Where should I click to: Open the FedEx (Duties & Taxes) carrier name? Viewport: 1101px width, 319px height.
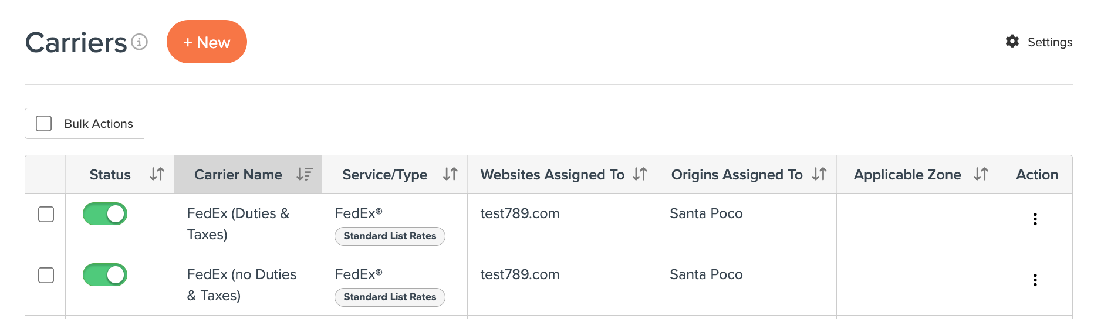238,224
